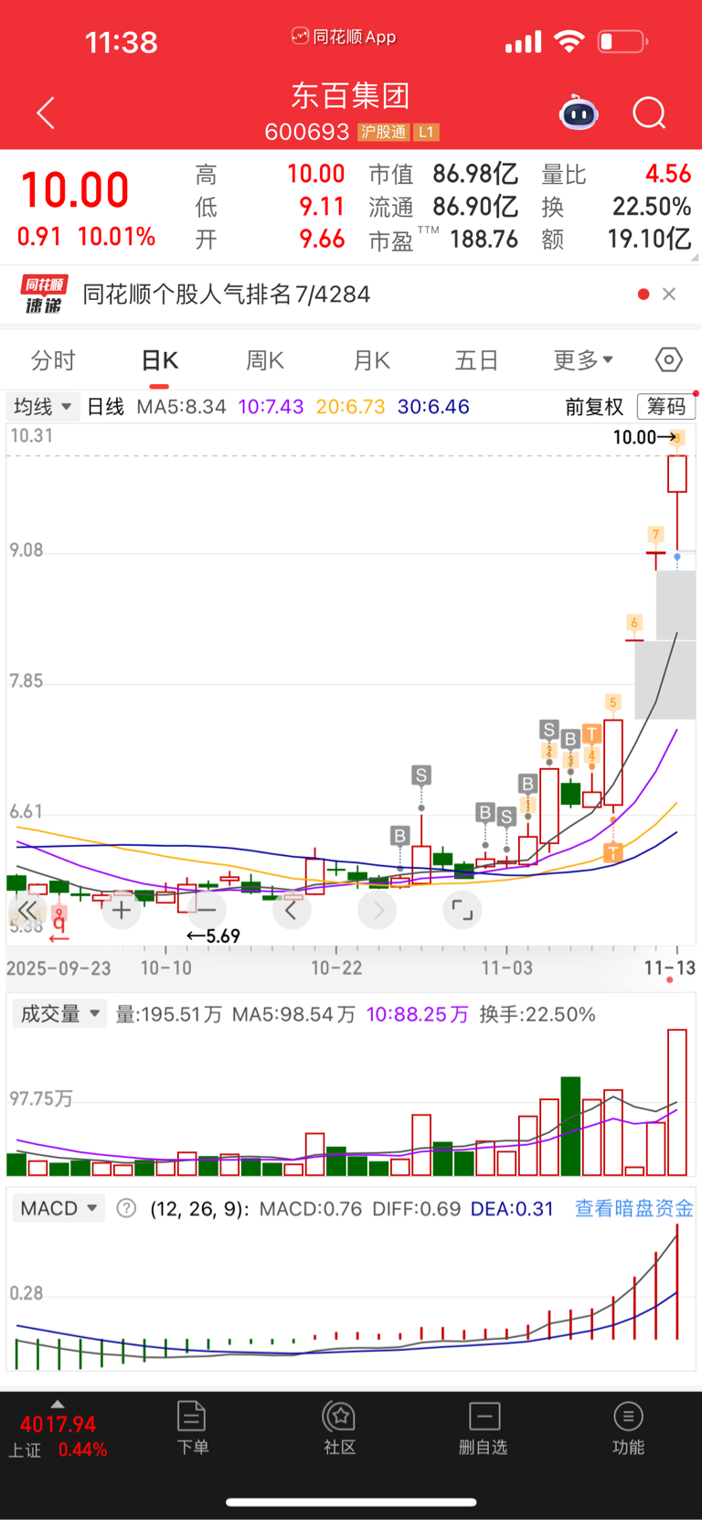
Task: Tap the fullscreen expand chart icon
Action: coord(463,910)
